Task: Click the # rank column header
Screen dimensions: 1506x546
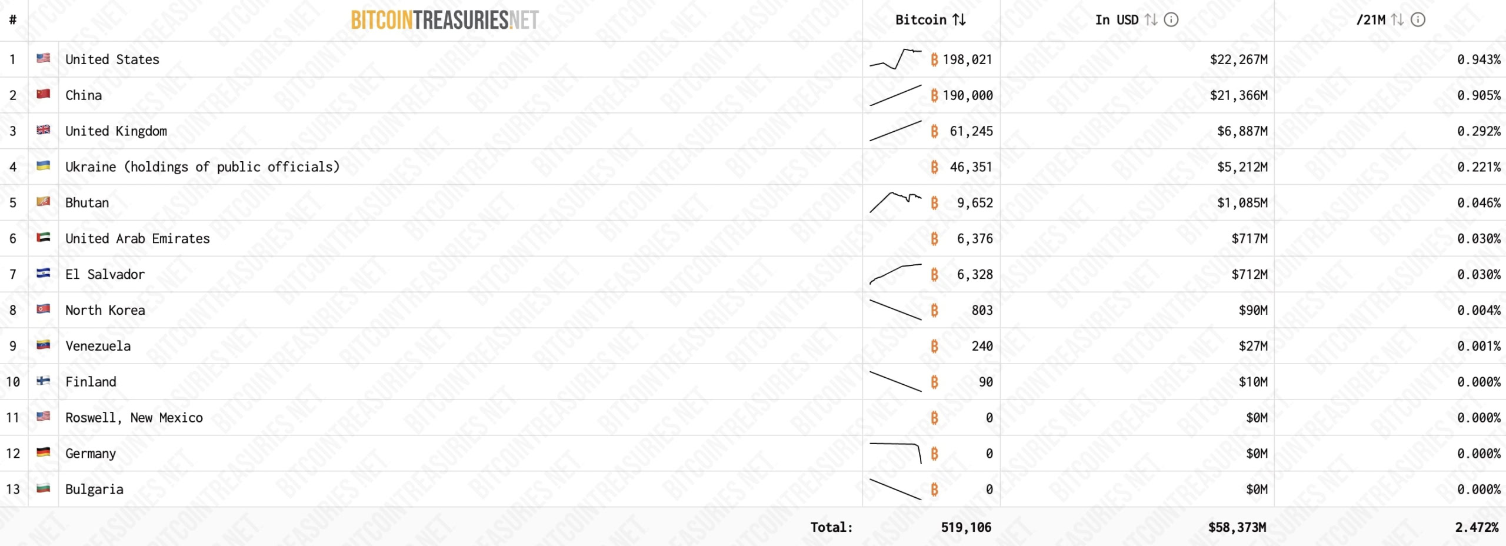Action: tap(13, 20)
